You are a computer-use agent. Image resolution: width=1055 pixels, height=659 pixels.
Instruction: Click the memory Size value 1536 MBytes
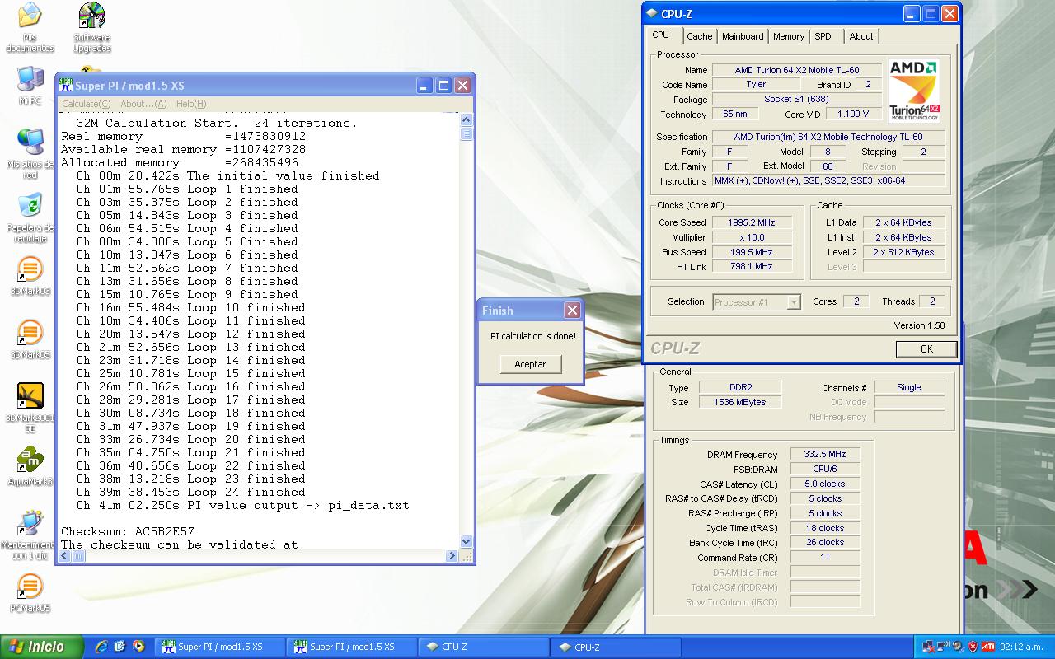[739, 402]
